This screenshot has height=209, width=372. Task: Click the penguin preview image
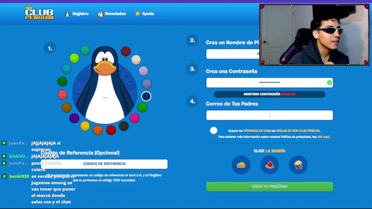105,85
